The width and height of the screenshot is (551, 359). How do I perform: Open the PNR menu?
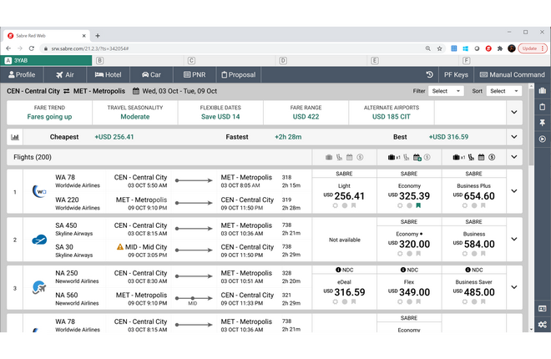[195, 74]
